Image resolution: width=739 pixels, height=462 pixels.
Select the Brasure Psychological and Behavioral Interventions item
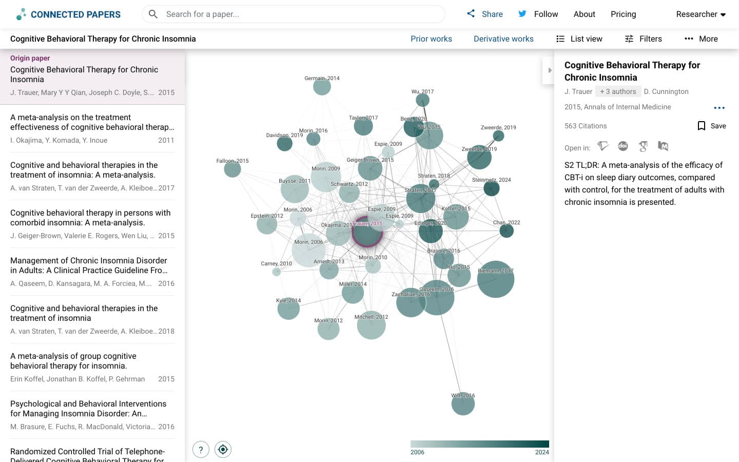pos(92,415)
